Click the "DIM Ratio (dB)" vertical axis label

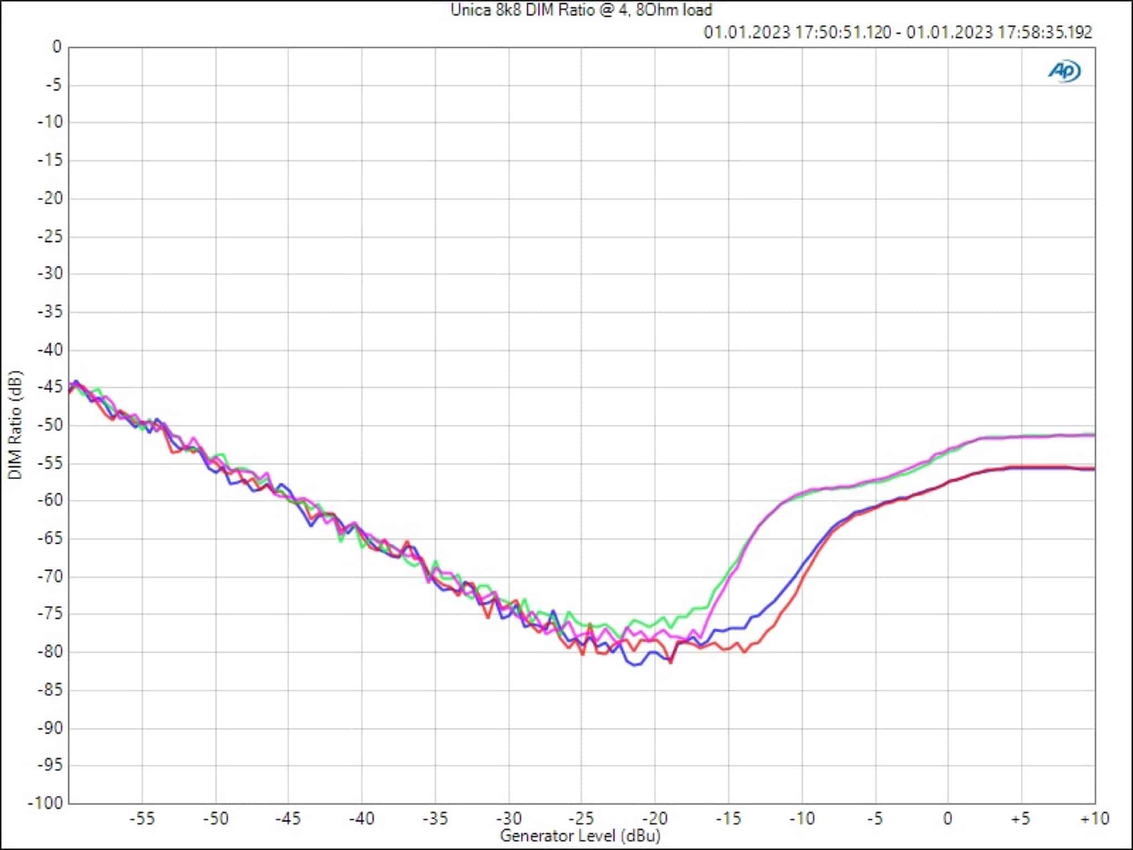[15, 425]
